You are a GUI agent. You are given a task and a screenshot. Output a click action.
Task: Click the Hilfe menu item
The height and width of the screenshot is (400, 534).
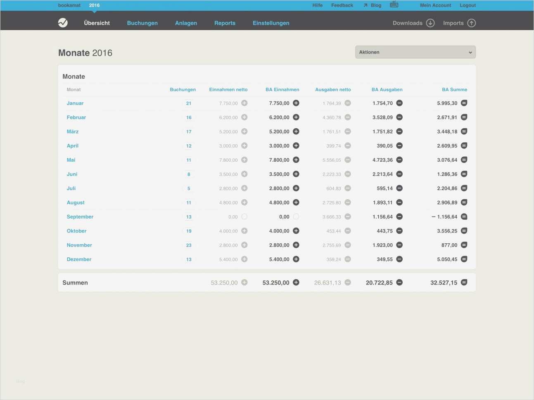coord(318,5)
